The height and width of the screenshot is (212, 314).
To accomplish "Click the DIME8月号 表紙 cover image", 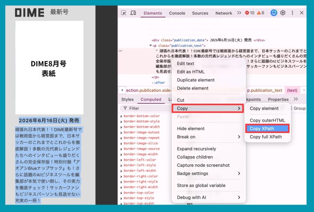I will pyautogui.click(x=49, y=68).
